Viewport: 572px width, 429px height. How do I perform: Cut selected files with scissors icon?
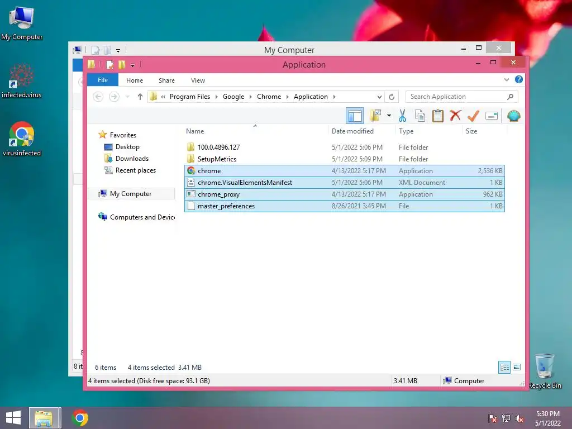402,116
